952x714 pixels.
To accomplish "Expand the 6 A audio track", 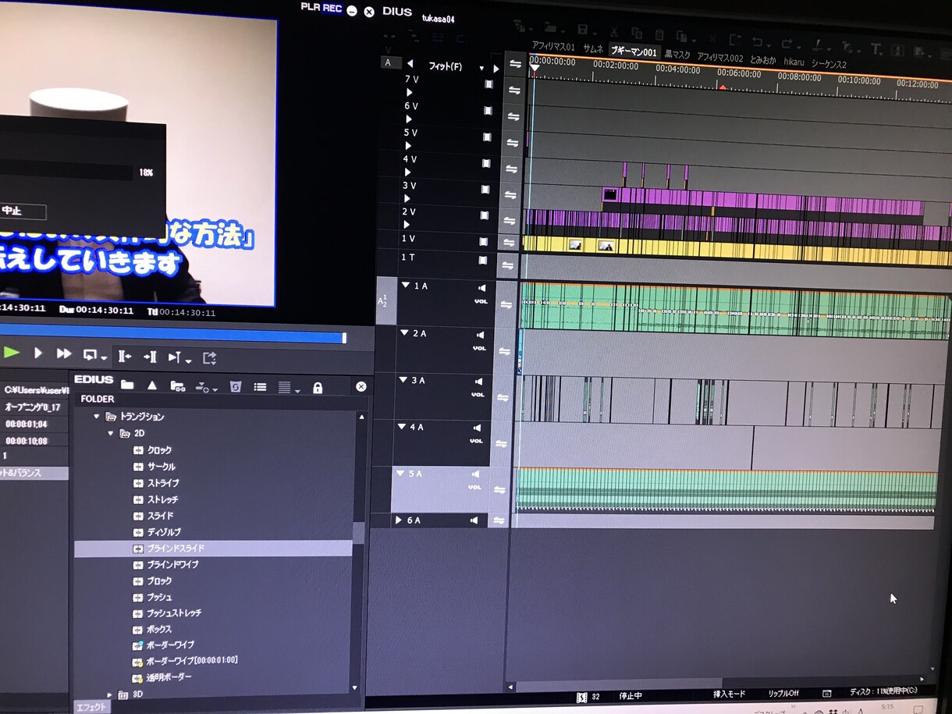I will (x=399, y=520).
